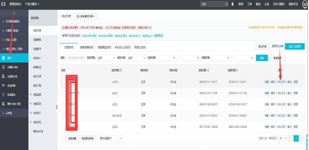Open calendar for 到期日期 start date
The image size is (309, 150).
coord(228,58)
